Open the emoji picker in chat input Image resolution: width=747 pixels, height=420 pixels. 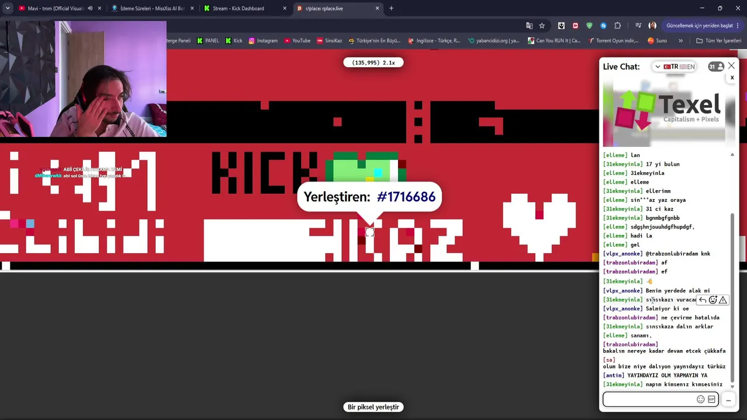click(700, 400)
